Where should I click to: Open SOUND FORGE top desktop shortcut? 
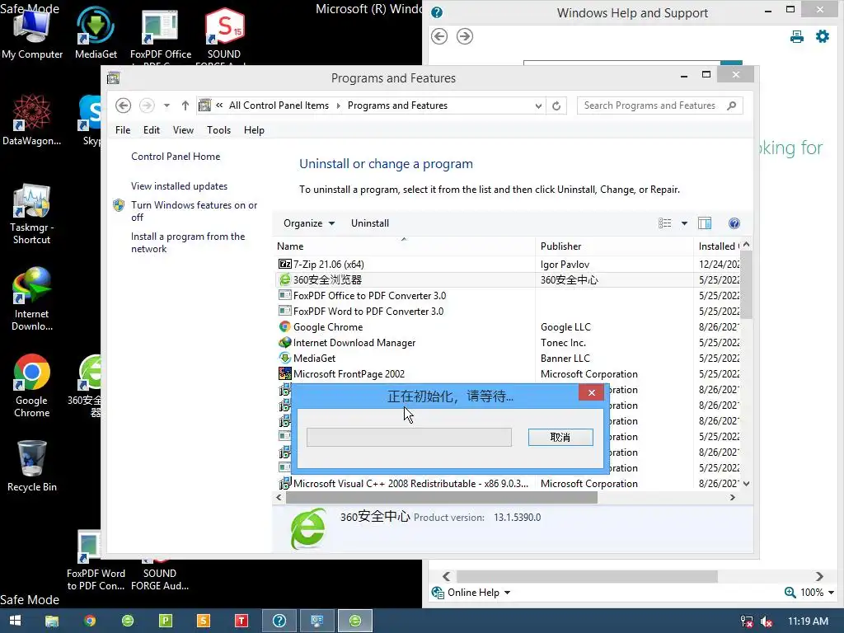pyautogui.click(x=224, y=33)
